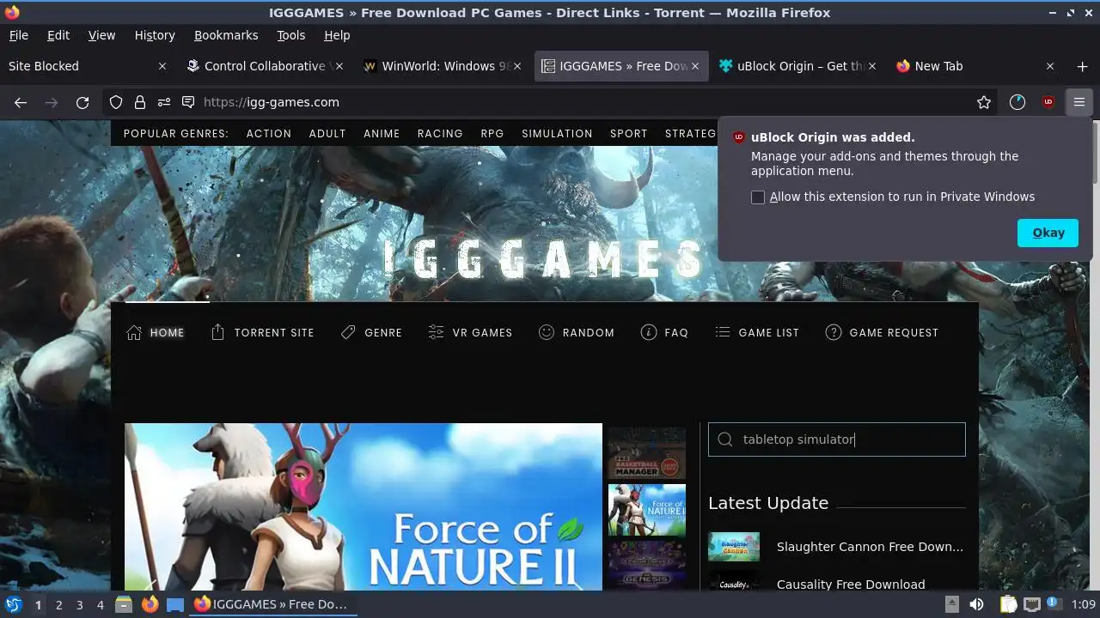This screenshot has height=618, width=1100.
Task: Open the Firefox hamburger application menu
Action: (1079, 102)
